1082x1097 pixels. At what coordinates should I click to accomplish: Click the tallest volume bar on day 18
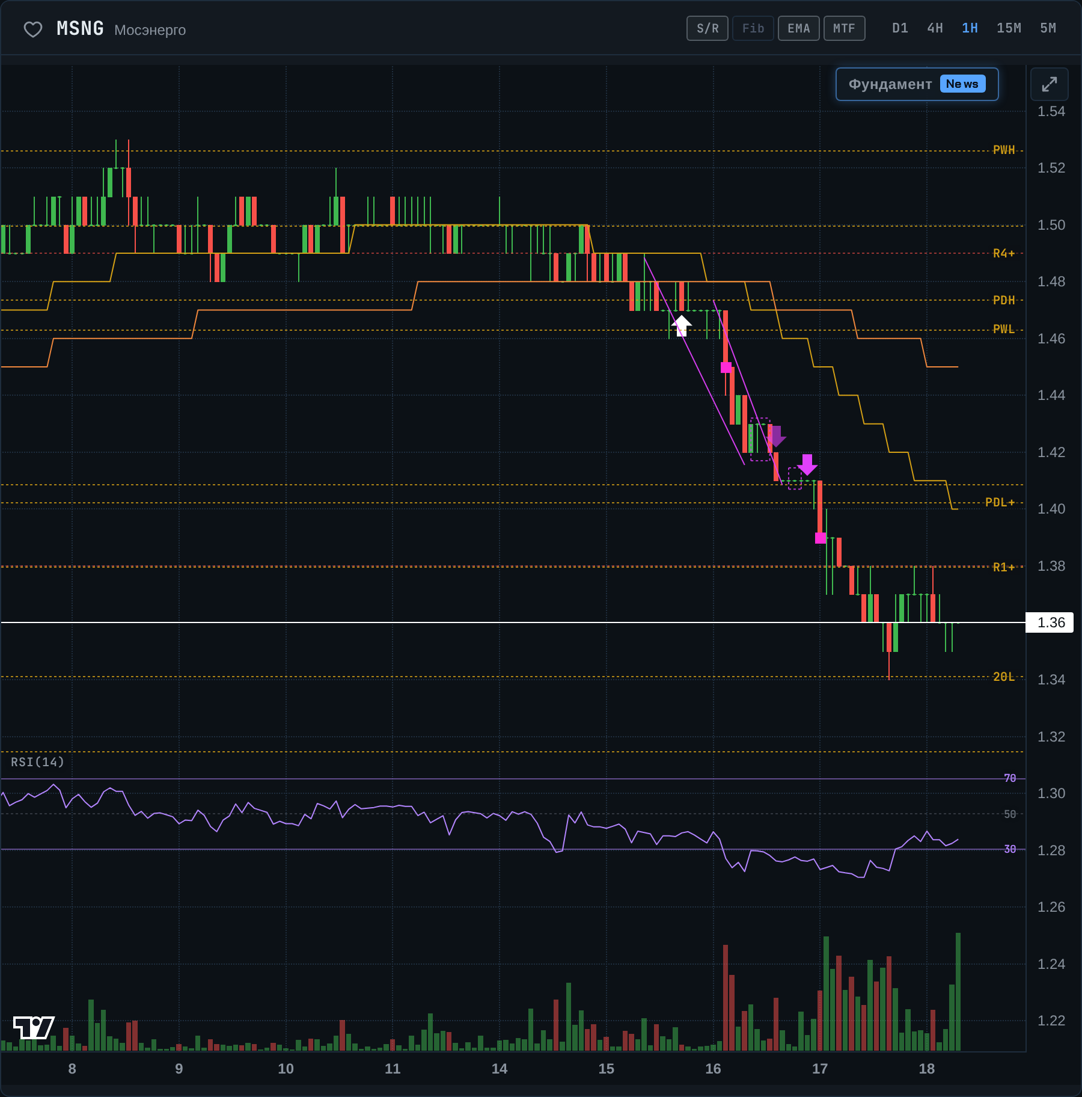point(958,992)
